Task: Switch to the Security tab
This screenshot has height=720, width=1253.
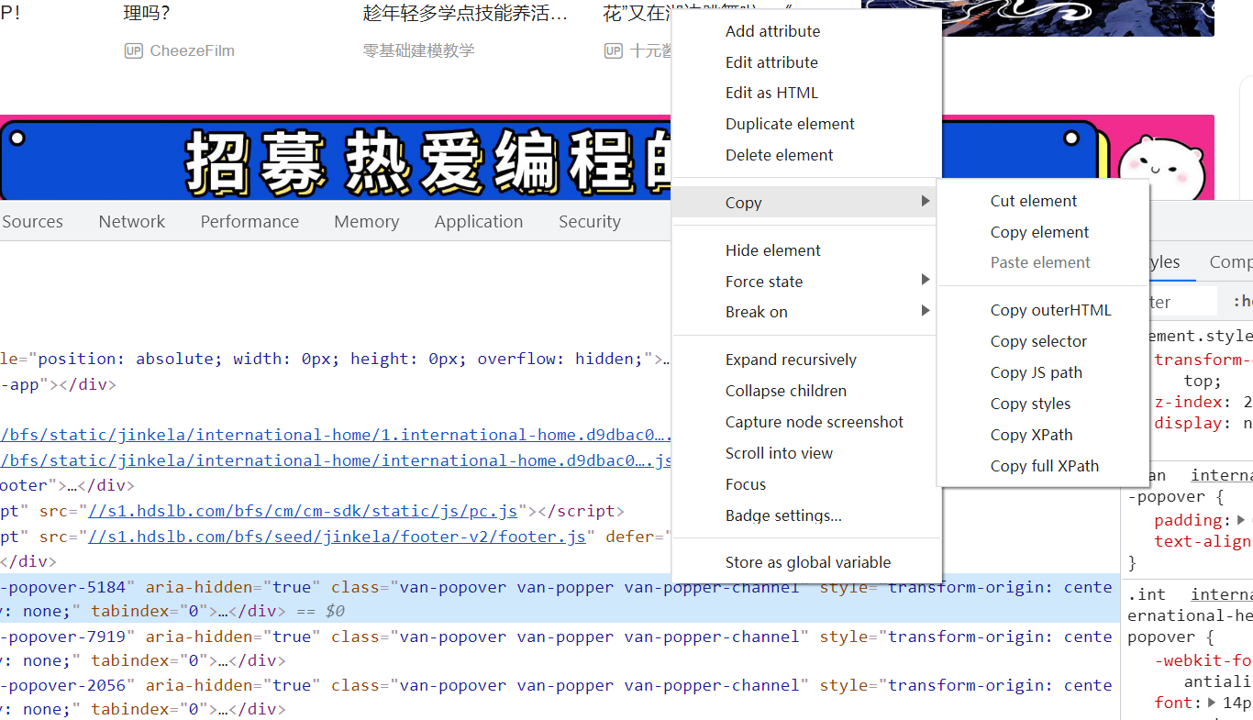Action: coord(590,221)
